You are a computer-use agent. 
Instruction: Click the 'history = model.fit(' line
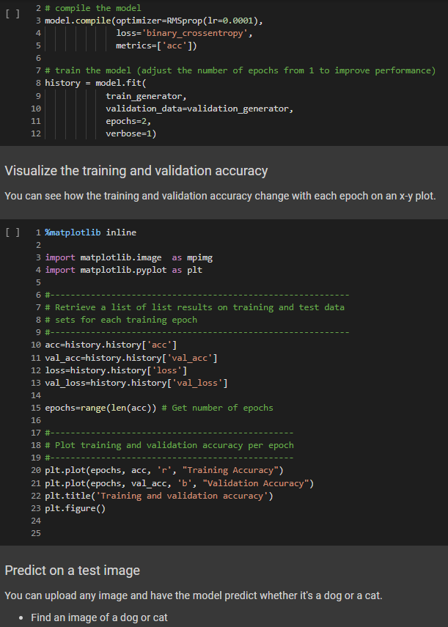click(x=95, y=83)
